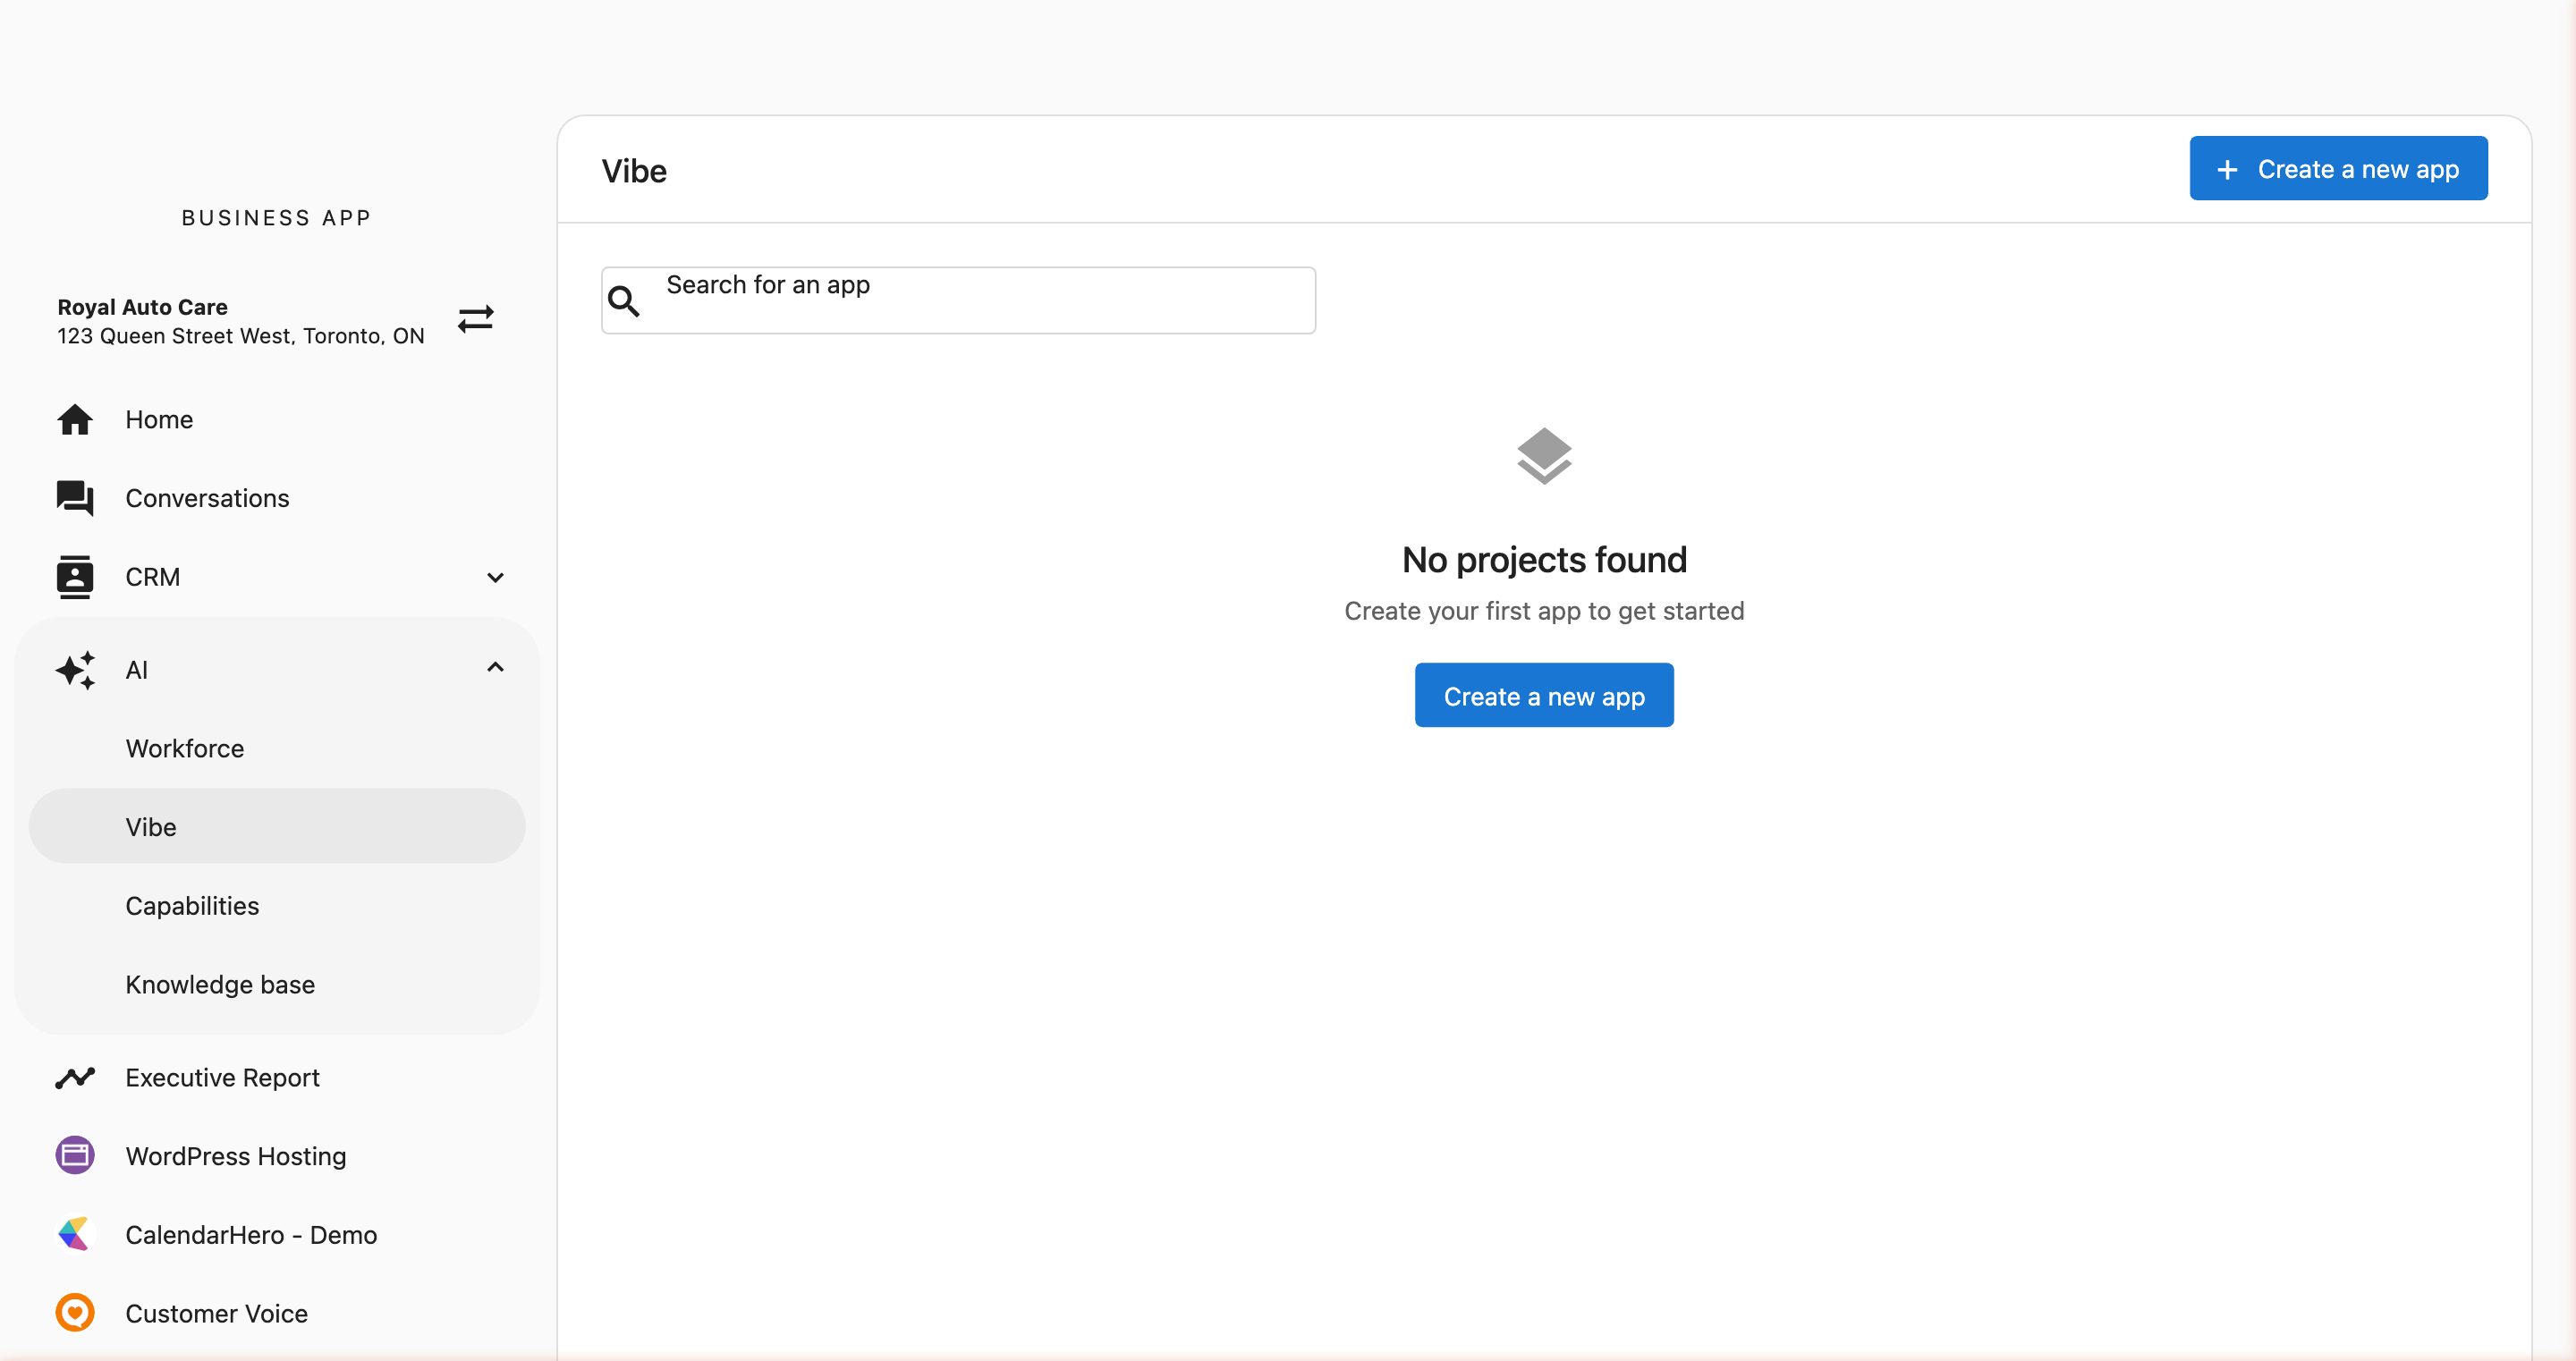This screenshot has width=2576, height=1361.
Task: Click the AI sparkle icon
Action: tap(75, 670)
